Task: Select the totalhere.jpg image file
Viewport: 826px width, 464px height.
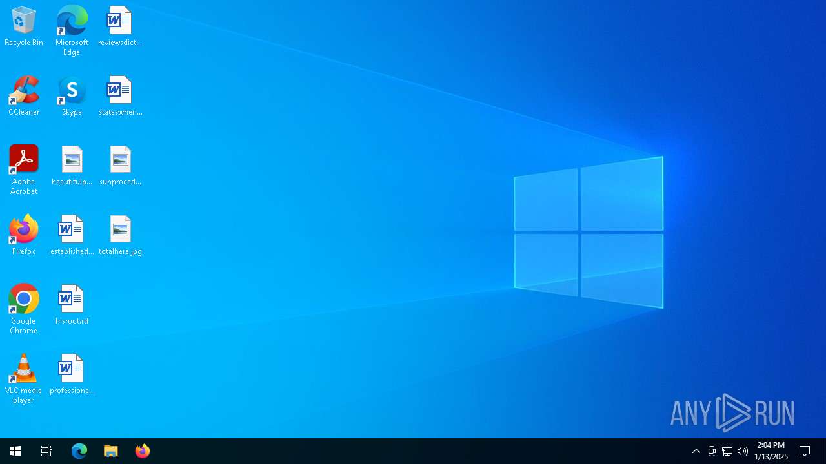Action: tap(120, 236)
